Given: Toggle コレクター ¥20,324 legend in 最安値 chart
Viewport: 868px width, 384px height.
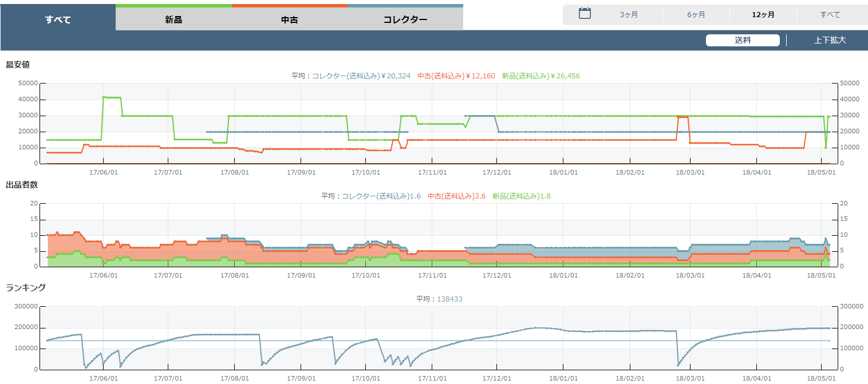Looking at the screenshot, I should pos(361,76).
